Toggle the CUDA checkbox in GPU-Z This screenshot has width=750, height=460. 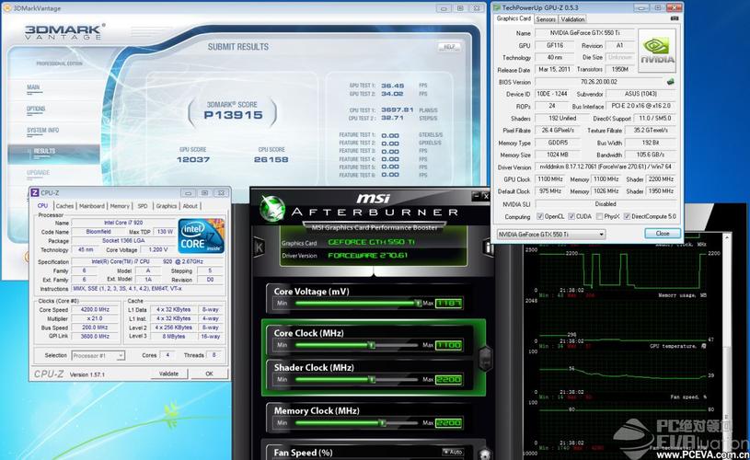[x=571, y=216]
